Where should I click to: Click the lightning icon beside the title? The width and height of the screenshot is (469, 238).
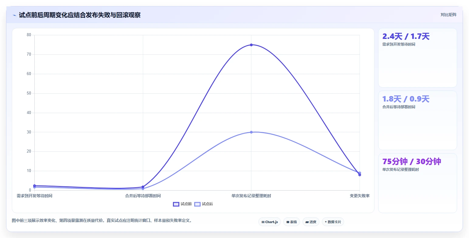point(14,15)
